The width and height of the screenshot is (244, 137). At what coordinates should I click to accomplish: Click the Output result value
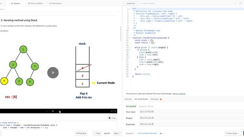(x=191, y=118)
